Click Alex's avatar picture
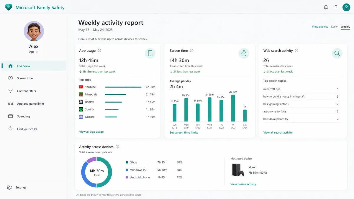Screen dimensions: 354x199 point(34,31)
